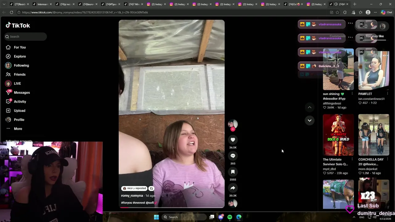This screenshot has width=395, height=222.
Task: Open the Copilot Chat button
Action: [386, 12]
